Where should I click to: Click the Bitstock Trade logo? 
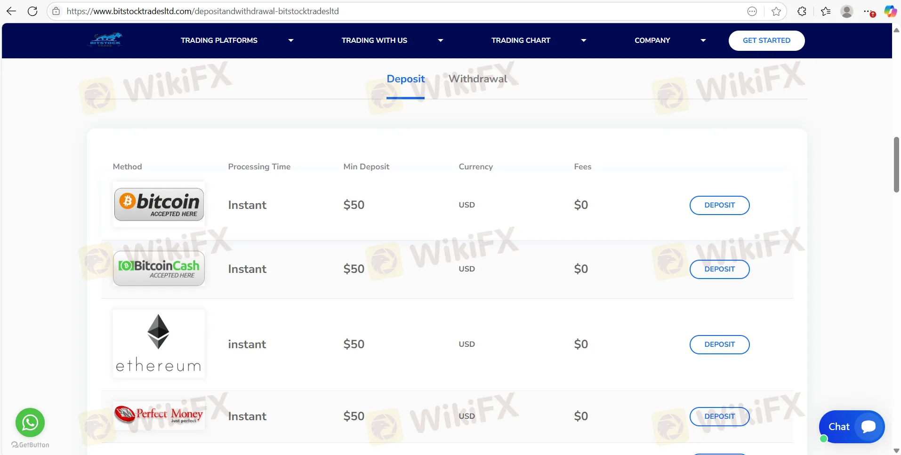105,40
